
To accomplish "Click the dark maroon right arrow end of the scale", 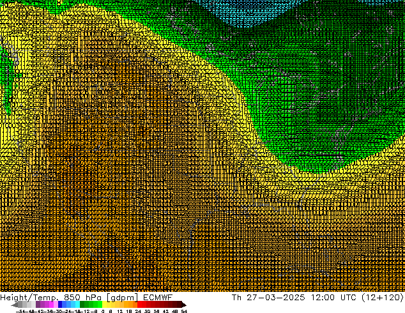I will tap(184, 304).
